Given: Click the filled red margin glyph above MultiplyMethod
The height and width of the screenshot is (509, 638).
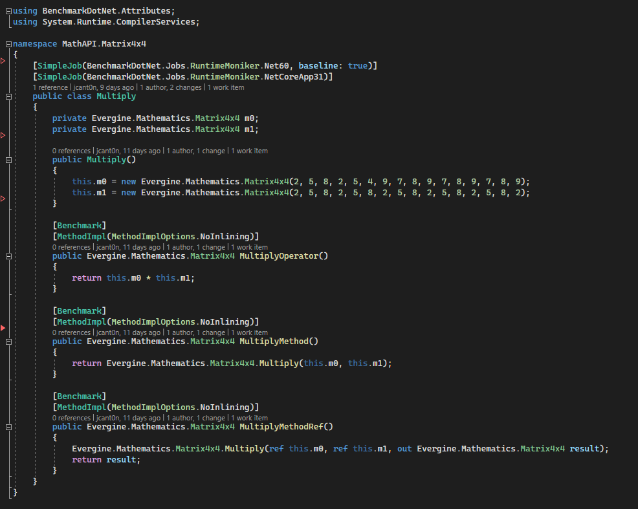Looking at the screenshot, I should pyautogui.click(x=3, y=328).
